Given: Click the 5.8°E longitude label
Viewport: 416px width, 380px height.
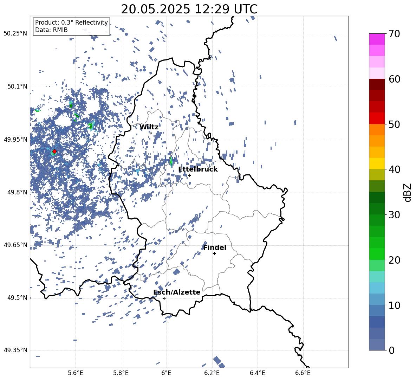Looking at the screenshot, I should [x=121, y=373].
